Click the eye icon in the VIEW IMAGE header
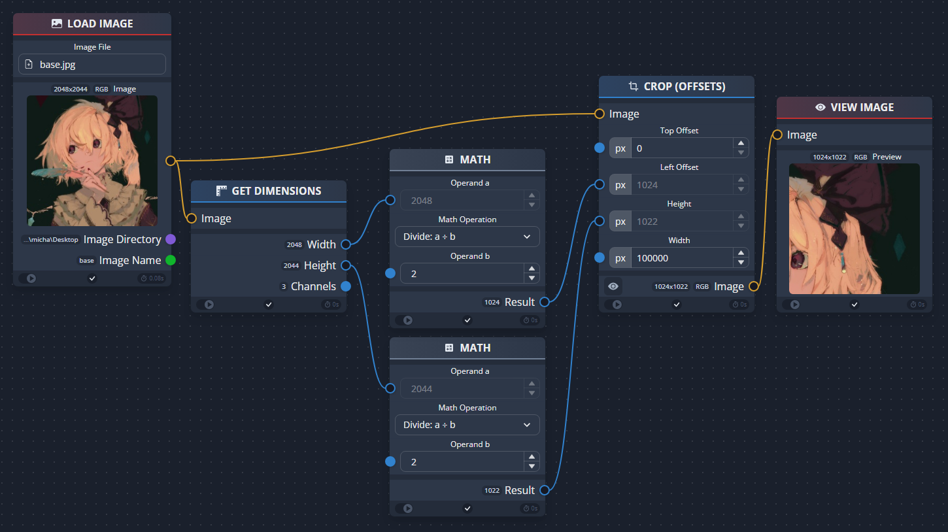 pos(820,107)
